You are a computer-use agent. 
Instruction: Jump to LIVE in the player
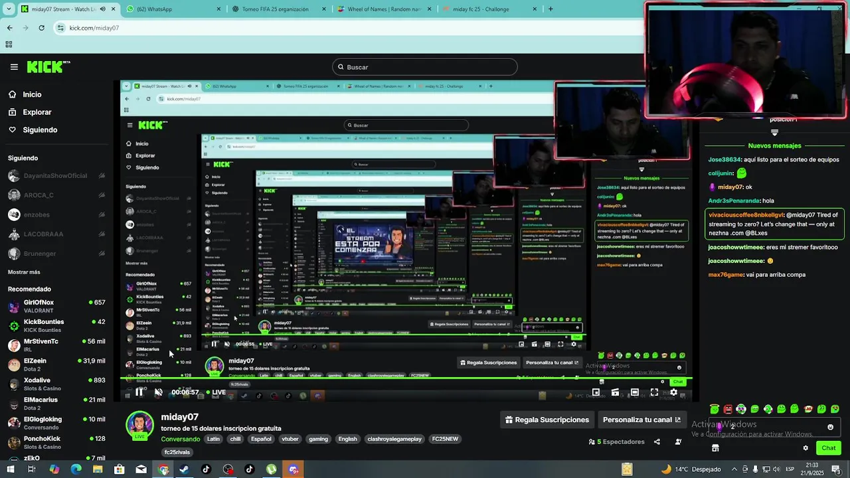click(x=215, y=392)
